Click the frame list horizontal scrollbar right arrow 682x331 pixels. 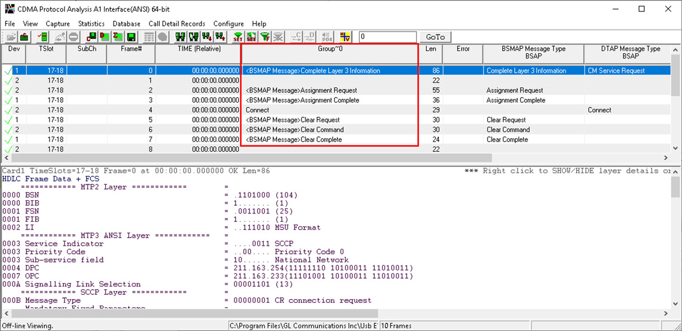click(x=667, y=158)
